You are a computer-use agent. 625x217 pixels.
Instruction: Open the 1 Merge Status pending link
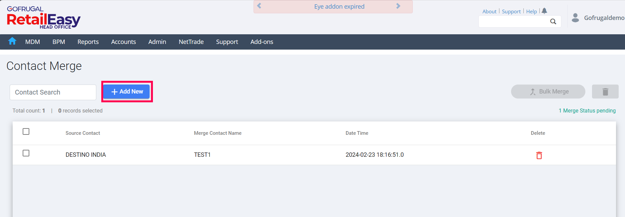pyautogui.click(x=587, y=110)
